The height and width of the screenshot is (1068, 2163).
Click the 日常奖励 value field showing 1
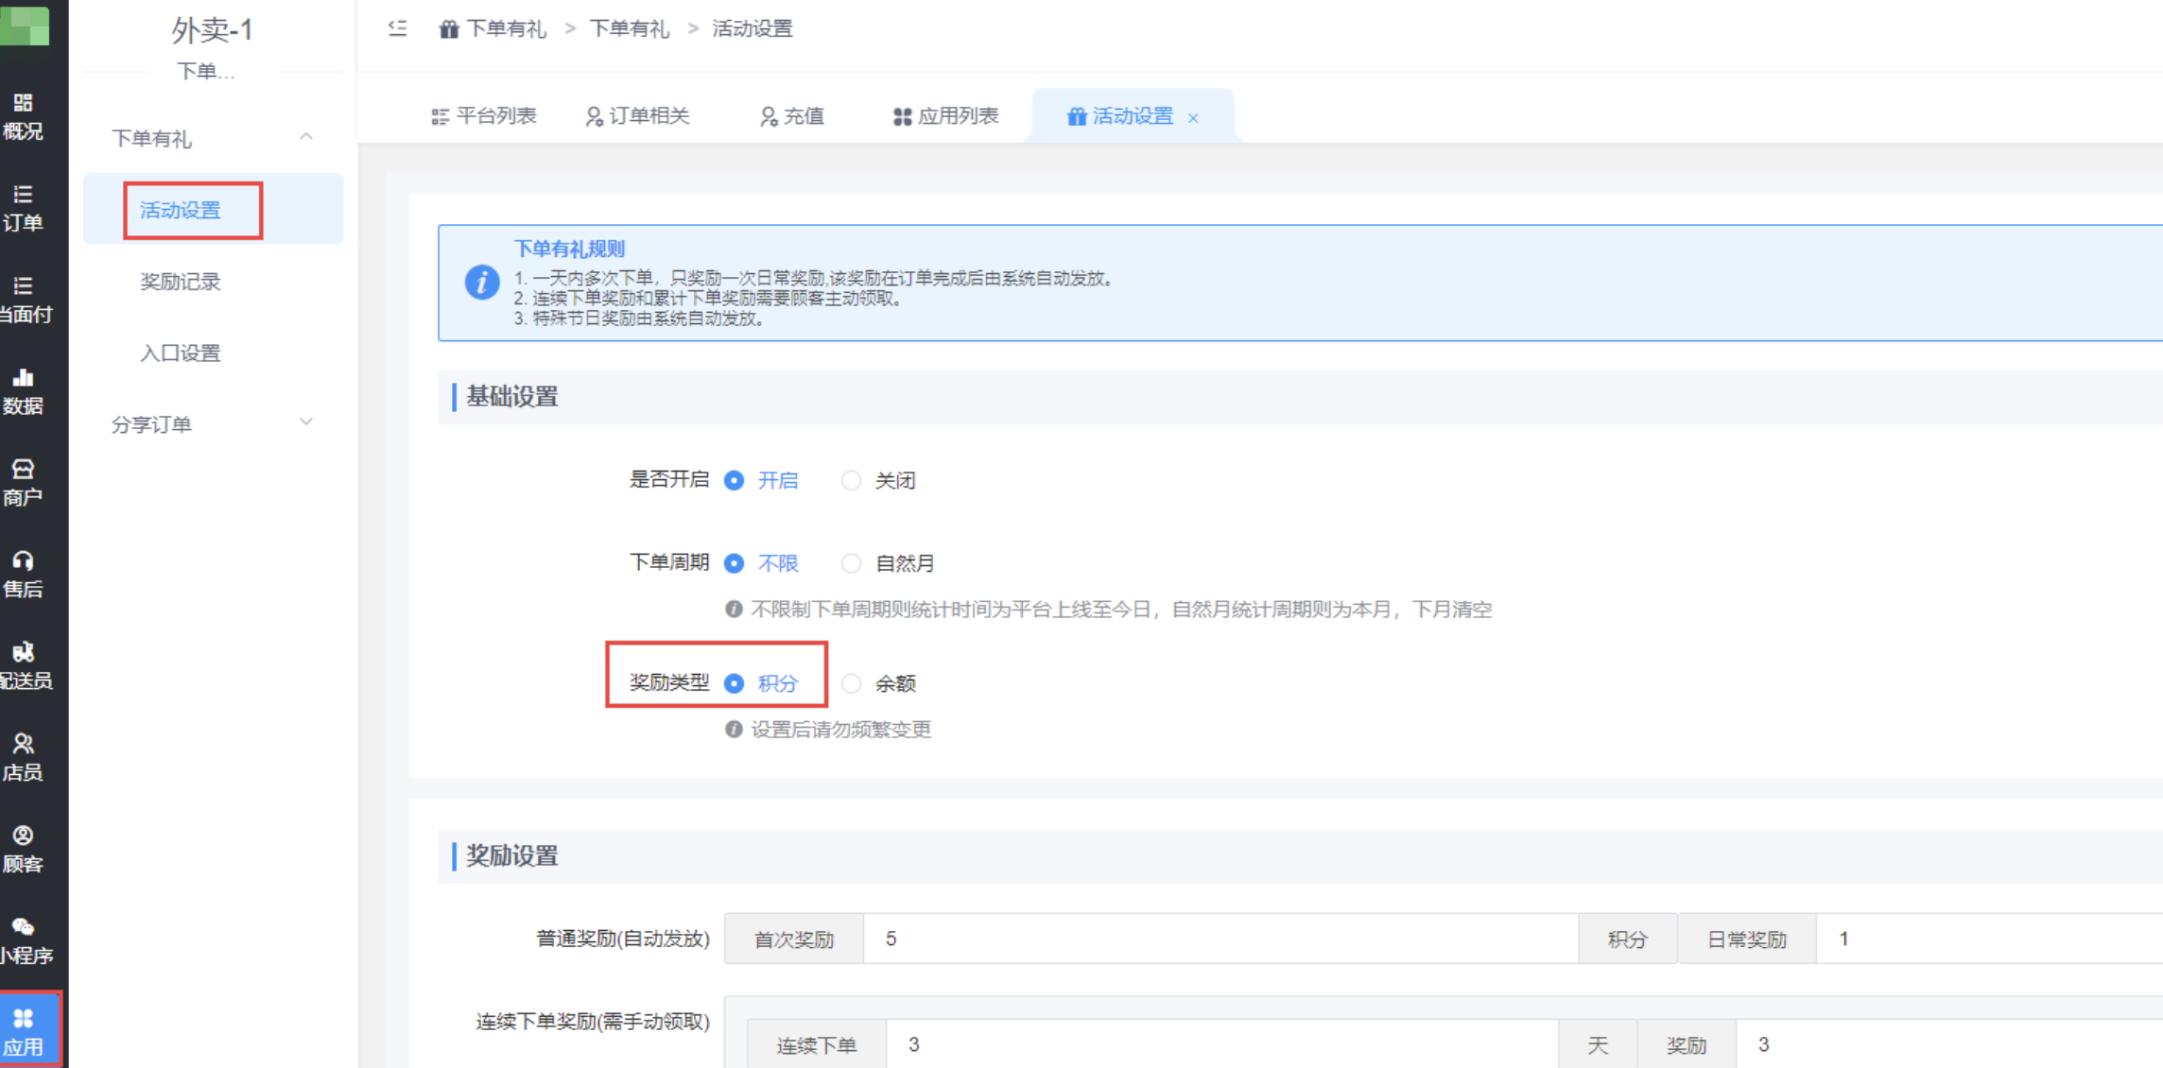pyautogui.click(x=1989, y=939)
